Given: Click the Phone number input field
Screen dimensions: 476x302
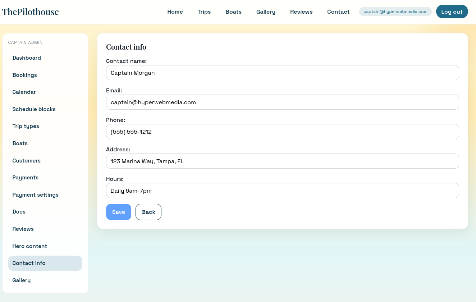Looking at the screenshot, I should (x=282, y=132).
